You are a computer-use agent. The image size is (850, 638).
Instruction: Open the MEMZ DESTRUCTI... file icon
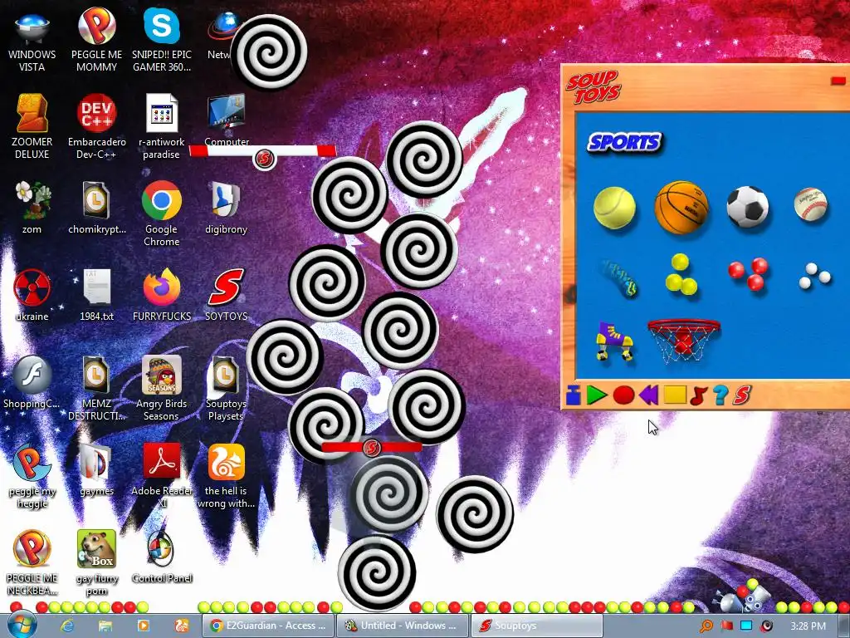96,389
